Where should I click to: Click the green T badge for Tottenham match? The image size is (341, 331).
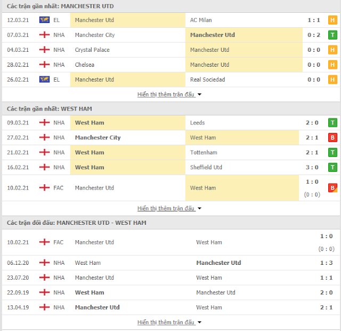332,152
